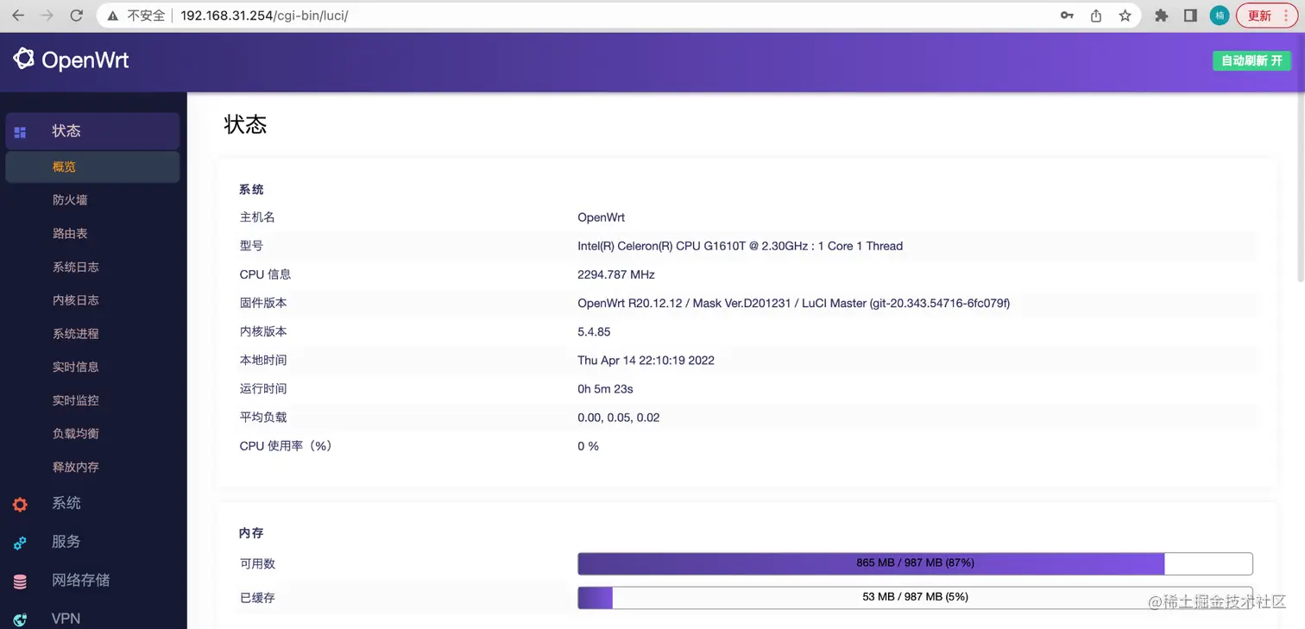Click the VPN globe icon

tap(20, 620)
